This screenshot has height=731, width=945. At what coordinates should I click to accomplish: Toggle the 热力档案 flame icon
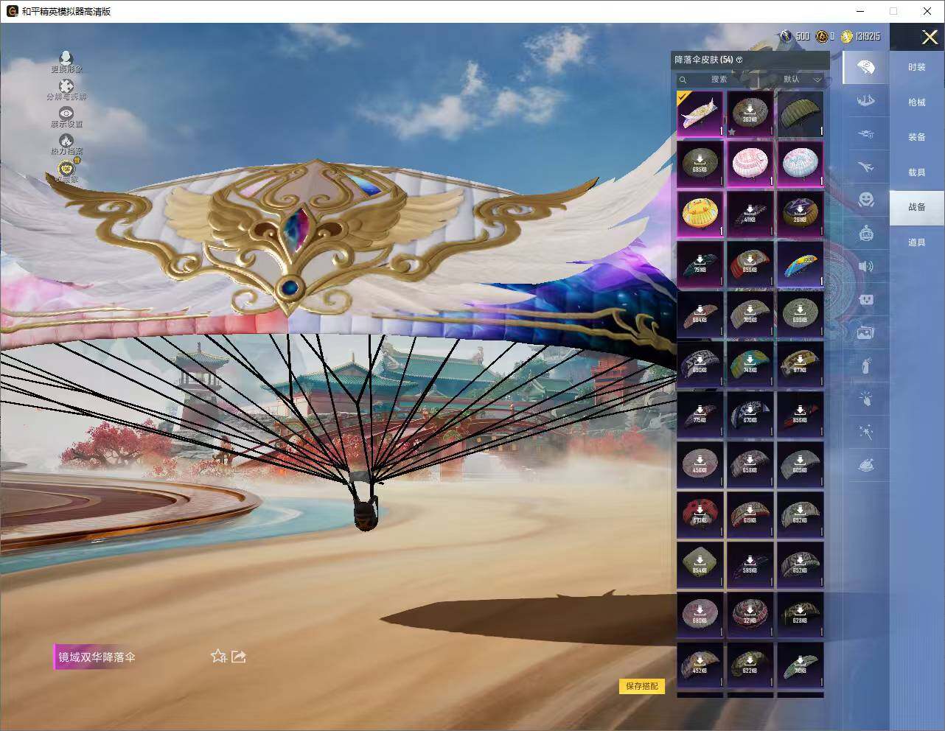pyautogui.click(x=66, y=141)
